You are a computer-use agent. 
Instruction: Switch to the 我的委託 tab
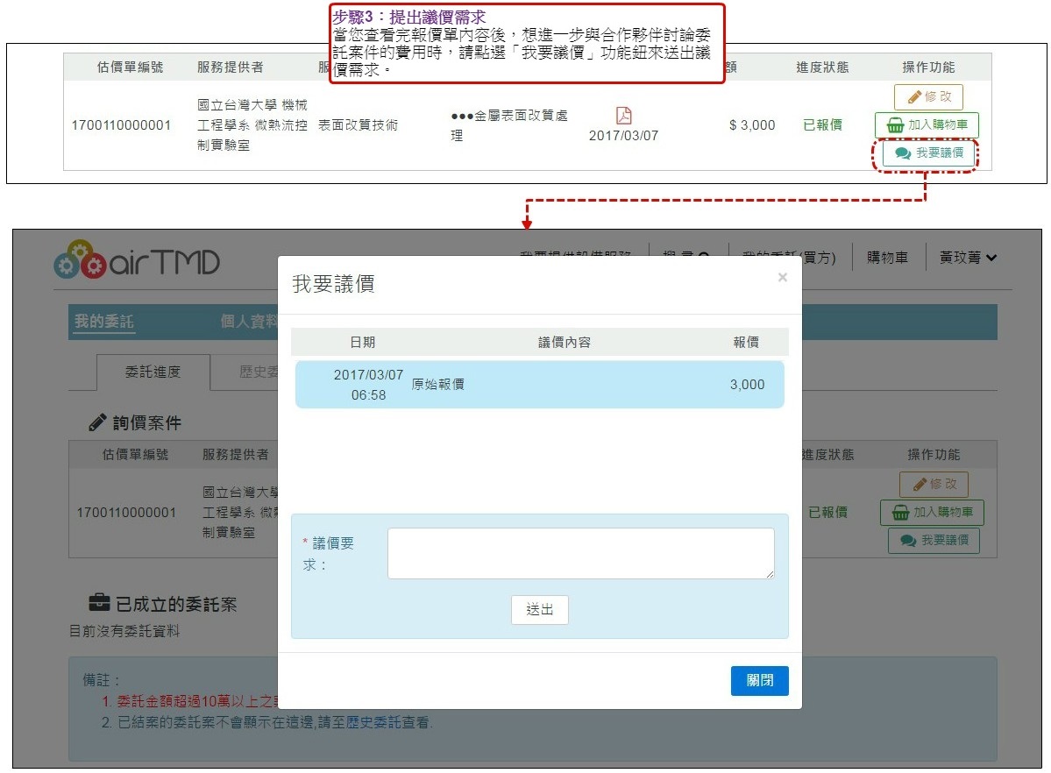pyautogui.click(x=103, y=322)
